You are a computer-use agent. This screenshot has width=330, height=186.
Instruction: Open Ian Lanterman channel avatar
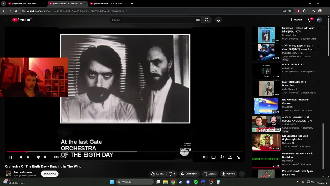(x=9, y=174)
